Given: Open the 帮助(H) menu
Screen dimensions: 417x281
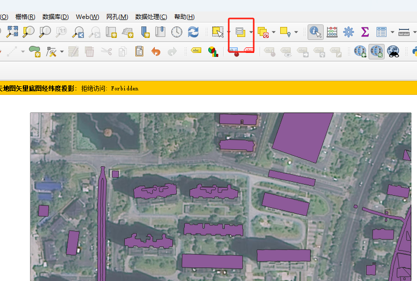Looking at the screenshot, I should (183, 17).
